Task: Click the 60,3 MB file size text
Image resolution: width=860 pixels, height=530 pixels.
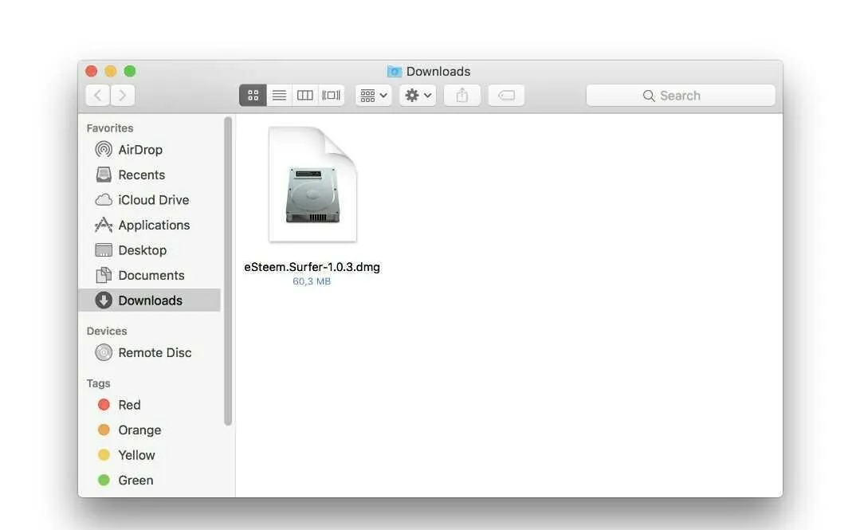Action: (x=312, y=281)
